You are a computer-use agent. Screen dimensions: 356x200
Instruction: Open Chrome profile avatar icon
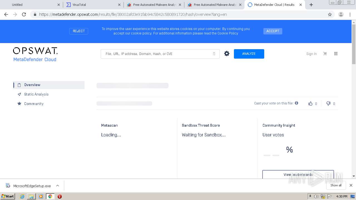[341, 14]
